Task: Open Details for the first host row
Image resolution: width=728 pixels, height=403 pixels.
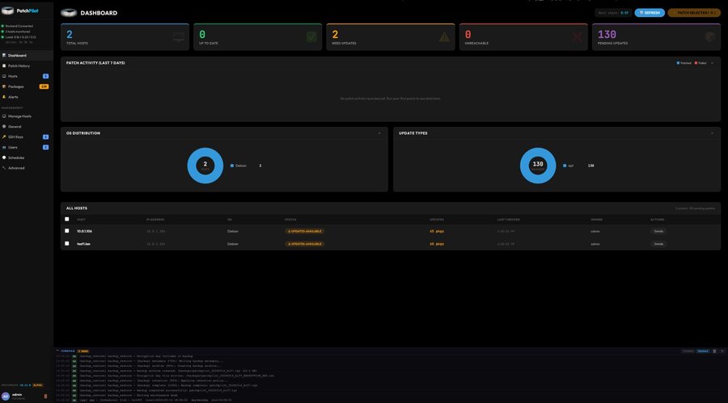Action: (658, 231)
